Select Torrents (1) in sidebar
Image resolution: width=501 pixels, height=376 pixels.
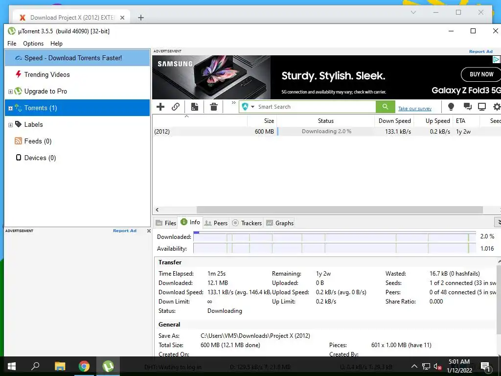[x=77, y=108]
